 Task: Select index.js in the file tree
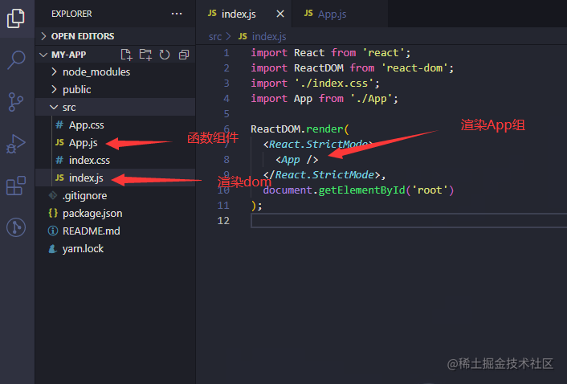pyautogui.click(x=115, y=178)
